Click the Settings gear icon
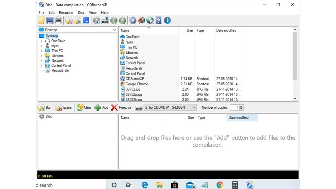This screenshot has width=336, height=189. (x=133, y=20)
